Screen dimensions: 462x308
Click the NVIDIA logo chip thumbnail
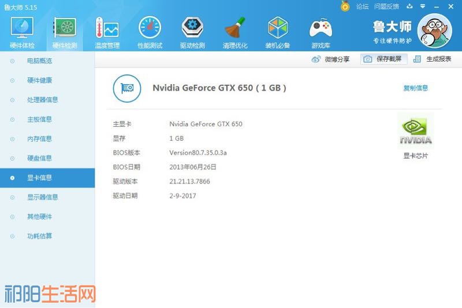pyautogui.click(x=415, y=131)
